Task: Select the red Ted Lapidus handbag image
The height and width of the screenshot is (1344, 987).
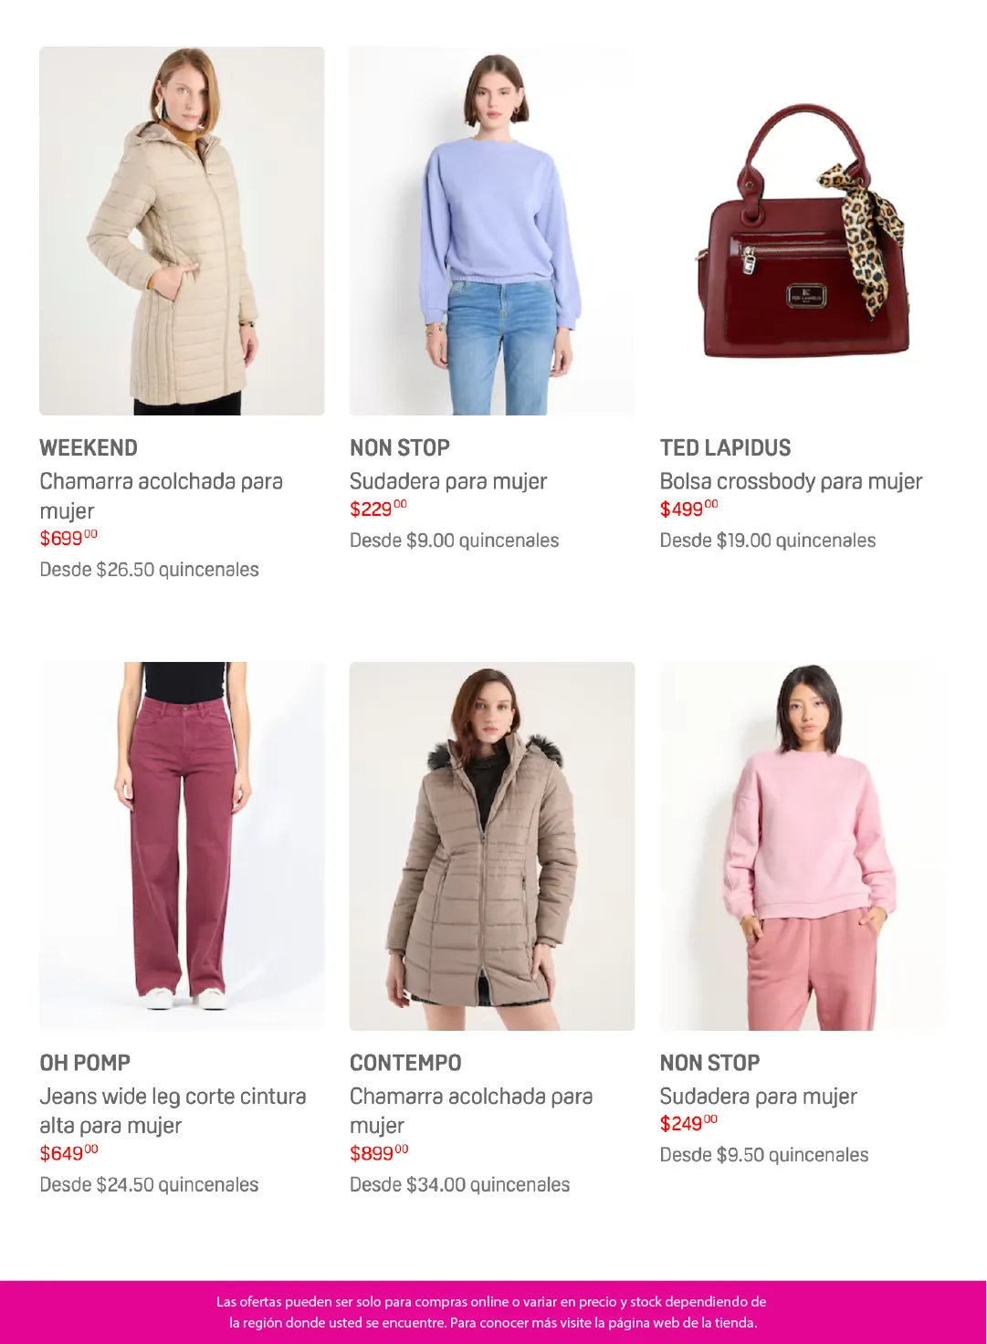Action: click(803, 231)
